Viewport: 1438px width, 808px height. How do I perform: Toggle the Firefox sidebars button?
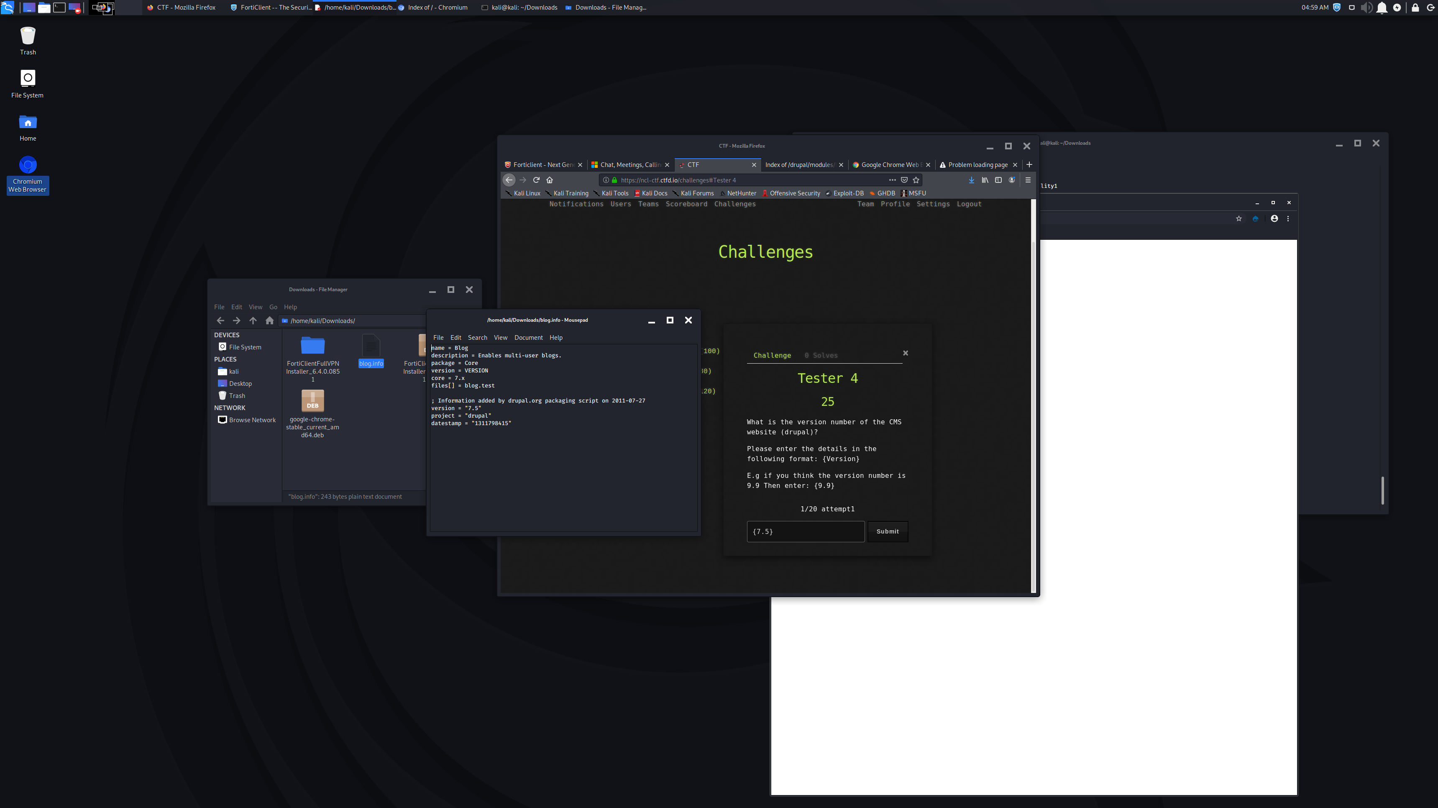(998, 180)
